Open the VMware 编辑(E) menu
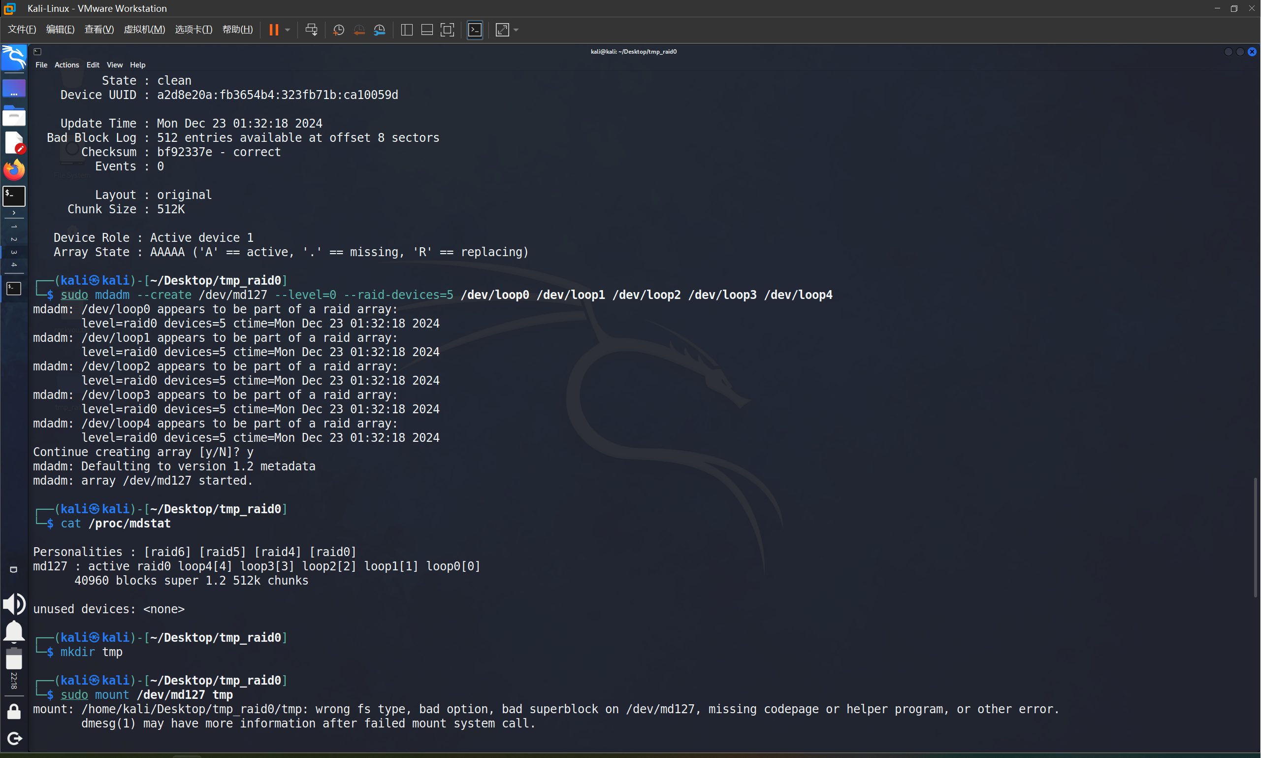1261x758 pixels. click(x=60, y=30)
